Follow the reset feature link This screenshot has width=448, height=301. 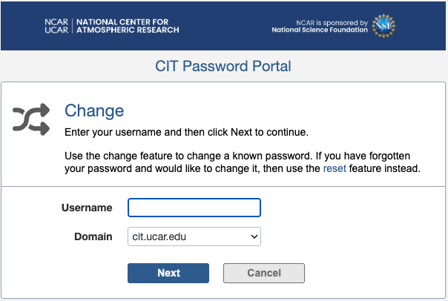(x=335, y=169)
